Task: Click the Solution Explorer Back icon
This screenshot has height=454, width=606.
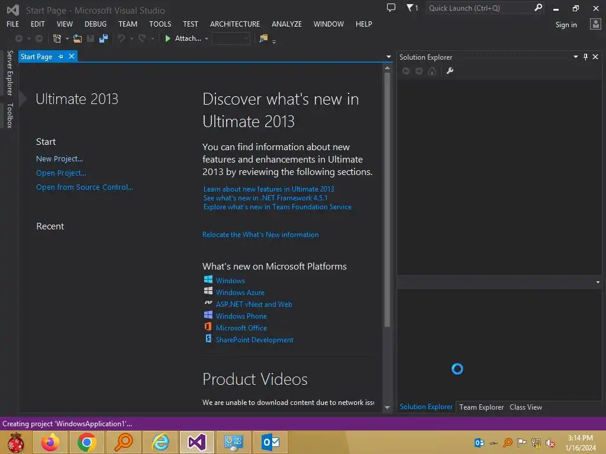Action: [x=406, y=71]
